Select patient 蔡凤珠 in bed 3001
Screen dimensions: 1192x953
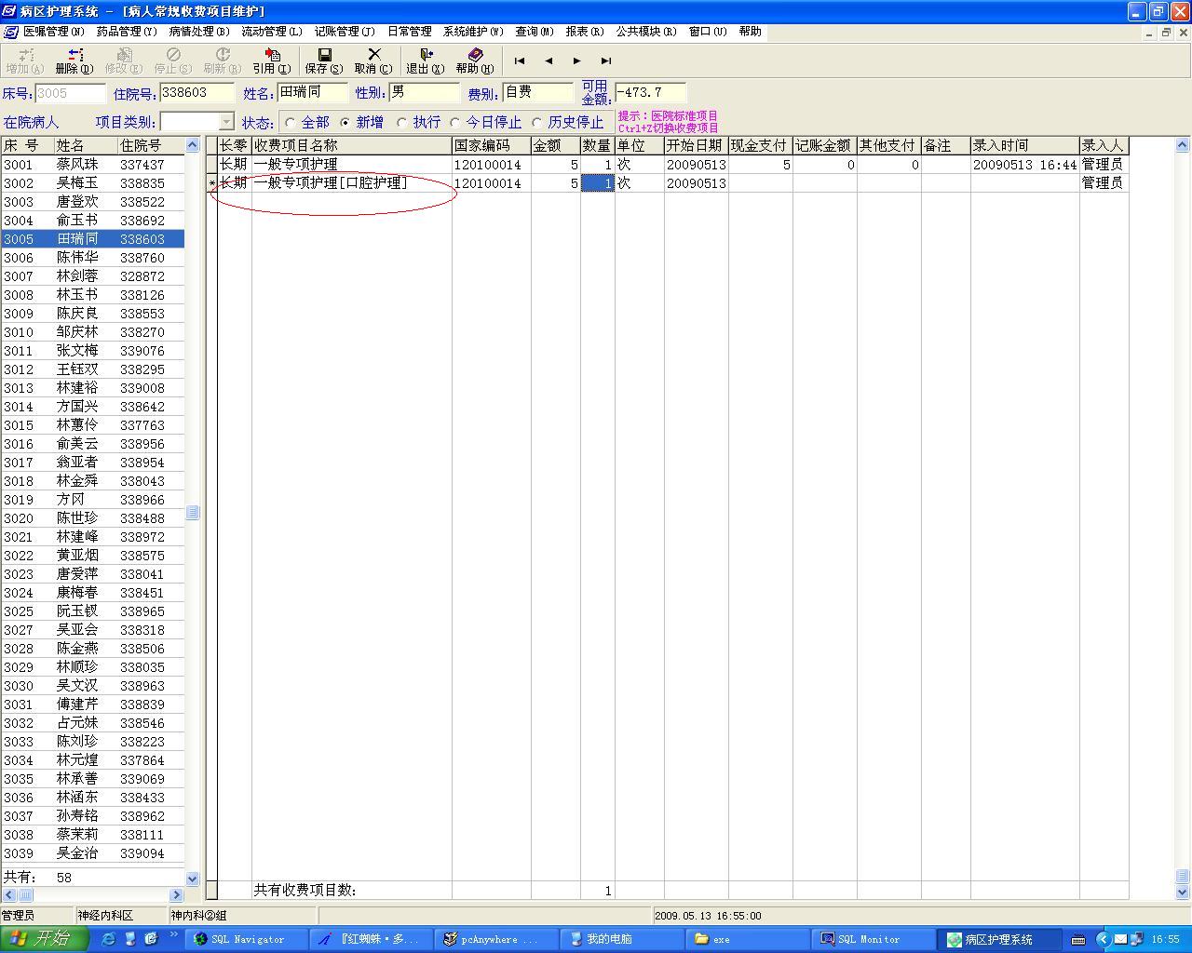(x=92, y=165)
